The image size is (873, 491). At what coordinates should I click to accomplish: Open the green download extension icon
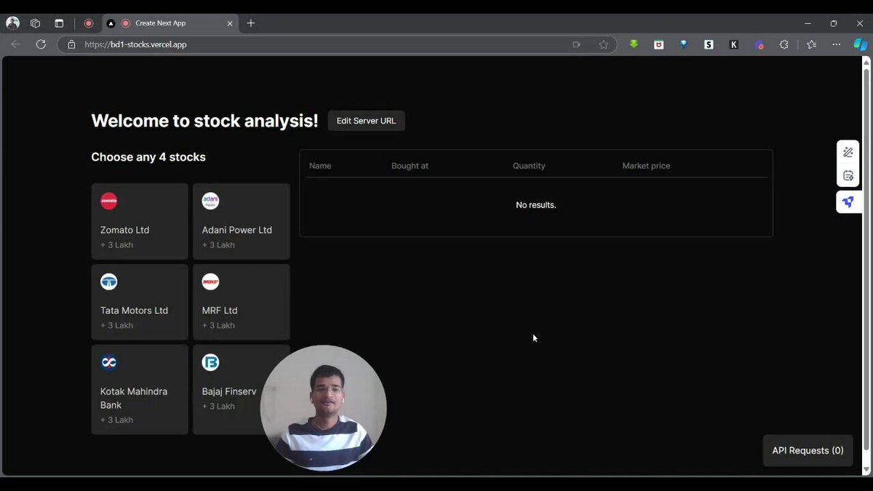[x=634, y=44]
